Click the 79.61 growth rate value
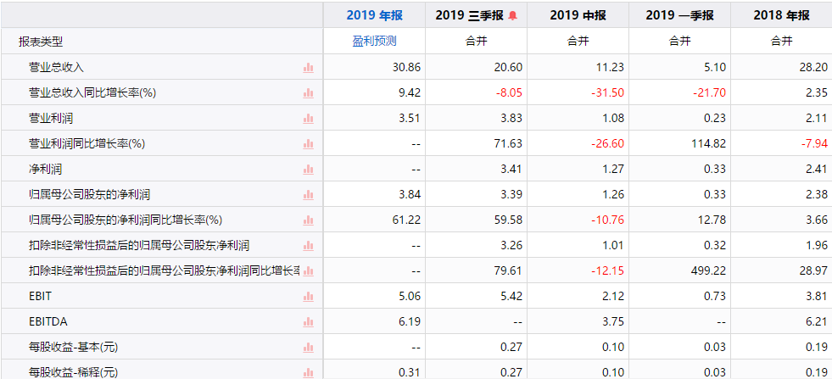 [x=509, y=271]
